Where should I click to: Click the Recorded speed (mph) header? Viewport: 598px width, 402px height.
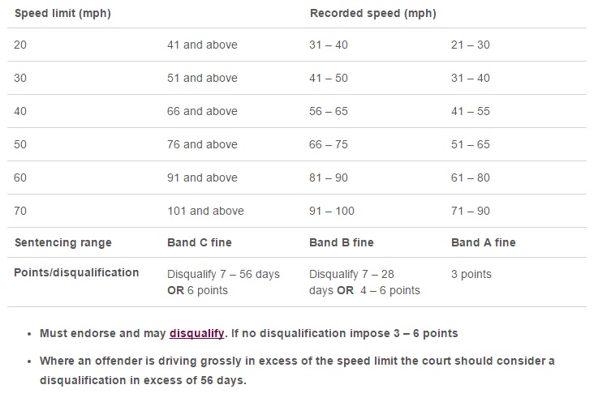coord(373,13)
